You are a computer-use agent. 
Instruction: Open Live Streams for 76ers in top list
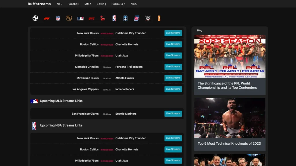pyautogui.click(x=173, y=56)
